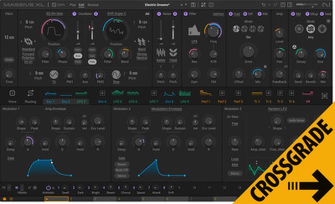The image size is (335, 204).
Task: Click the save preset icon
Action: coord(193,5)
